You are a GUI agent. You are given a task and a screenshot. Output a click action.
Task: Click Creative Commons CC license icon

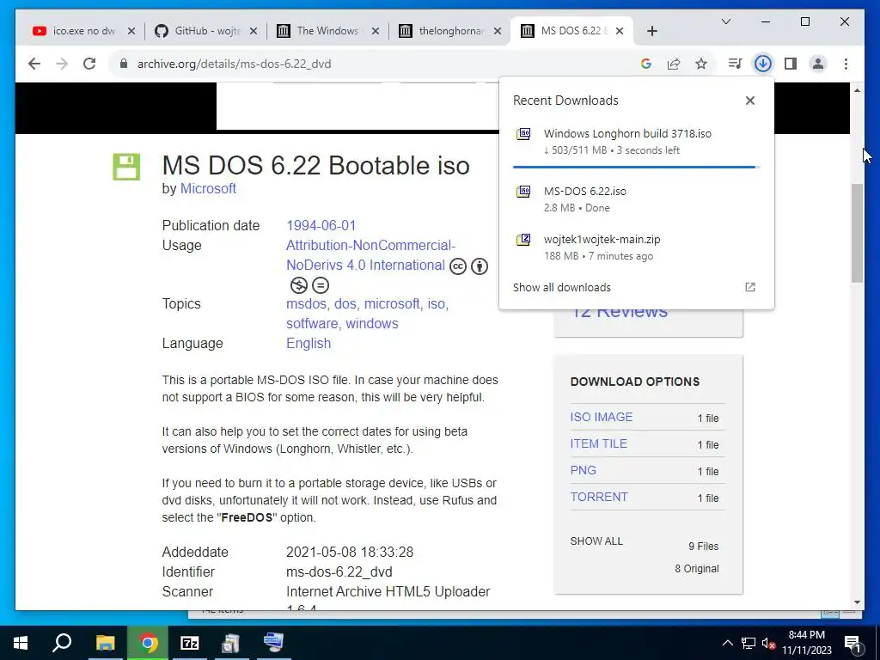458,266
